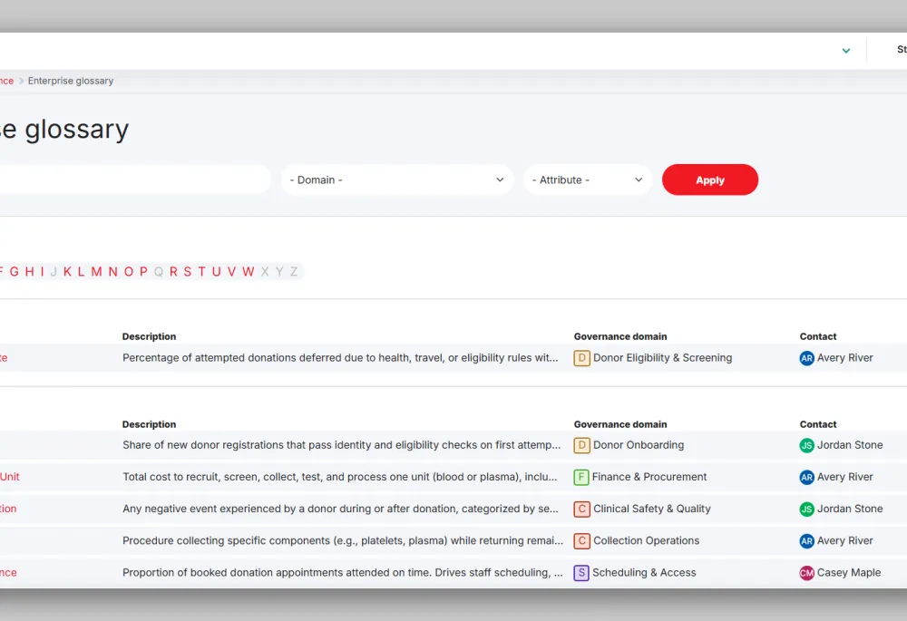
Task: Jump to letter S in alphabet index
Action: point(188,272)
